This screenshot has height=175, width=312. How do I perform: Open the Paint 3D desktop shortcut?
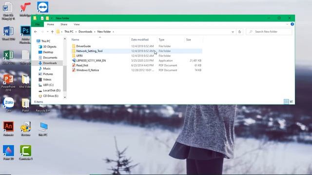point(8,153)
